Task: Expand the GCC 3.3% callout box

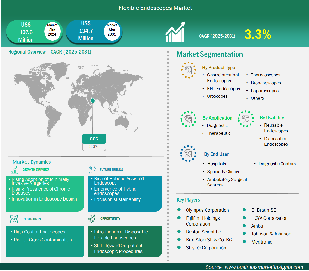Action: tap(94, 142)
